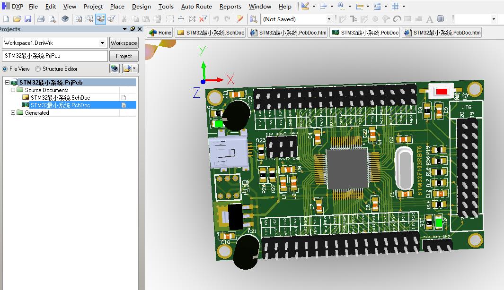Click the Project button
This screenshot has width=504, height=290.
point(124,56)
